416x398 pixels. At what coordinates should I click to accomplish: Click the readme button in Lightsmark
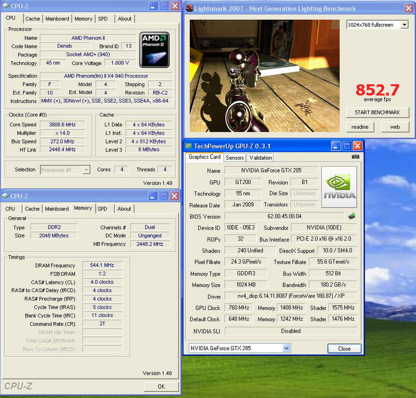(360, 127)
